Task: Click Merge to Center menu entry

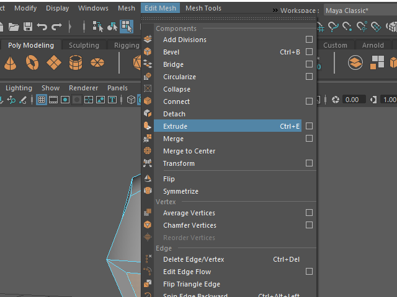Action: click(189, 151)
